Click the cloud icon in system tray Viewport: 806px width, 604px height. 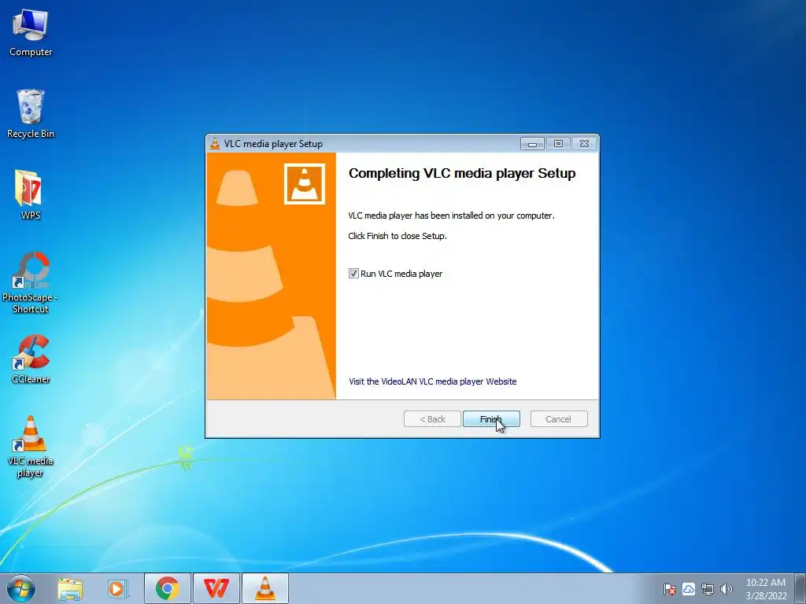pyautogui.click(x=689, y=589)
